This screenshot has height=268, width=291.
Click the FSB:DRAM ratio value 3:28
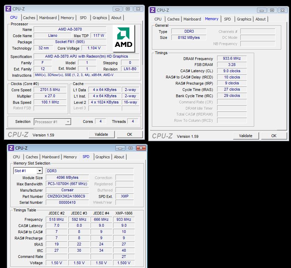coord(232,65)
